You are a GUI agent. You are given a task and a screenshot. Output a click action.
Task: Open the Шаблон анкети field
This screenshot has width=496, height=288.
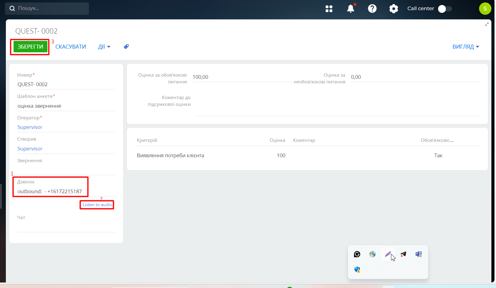[x=66, y=106]
